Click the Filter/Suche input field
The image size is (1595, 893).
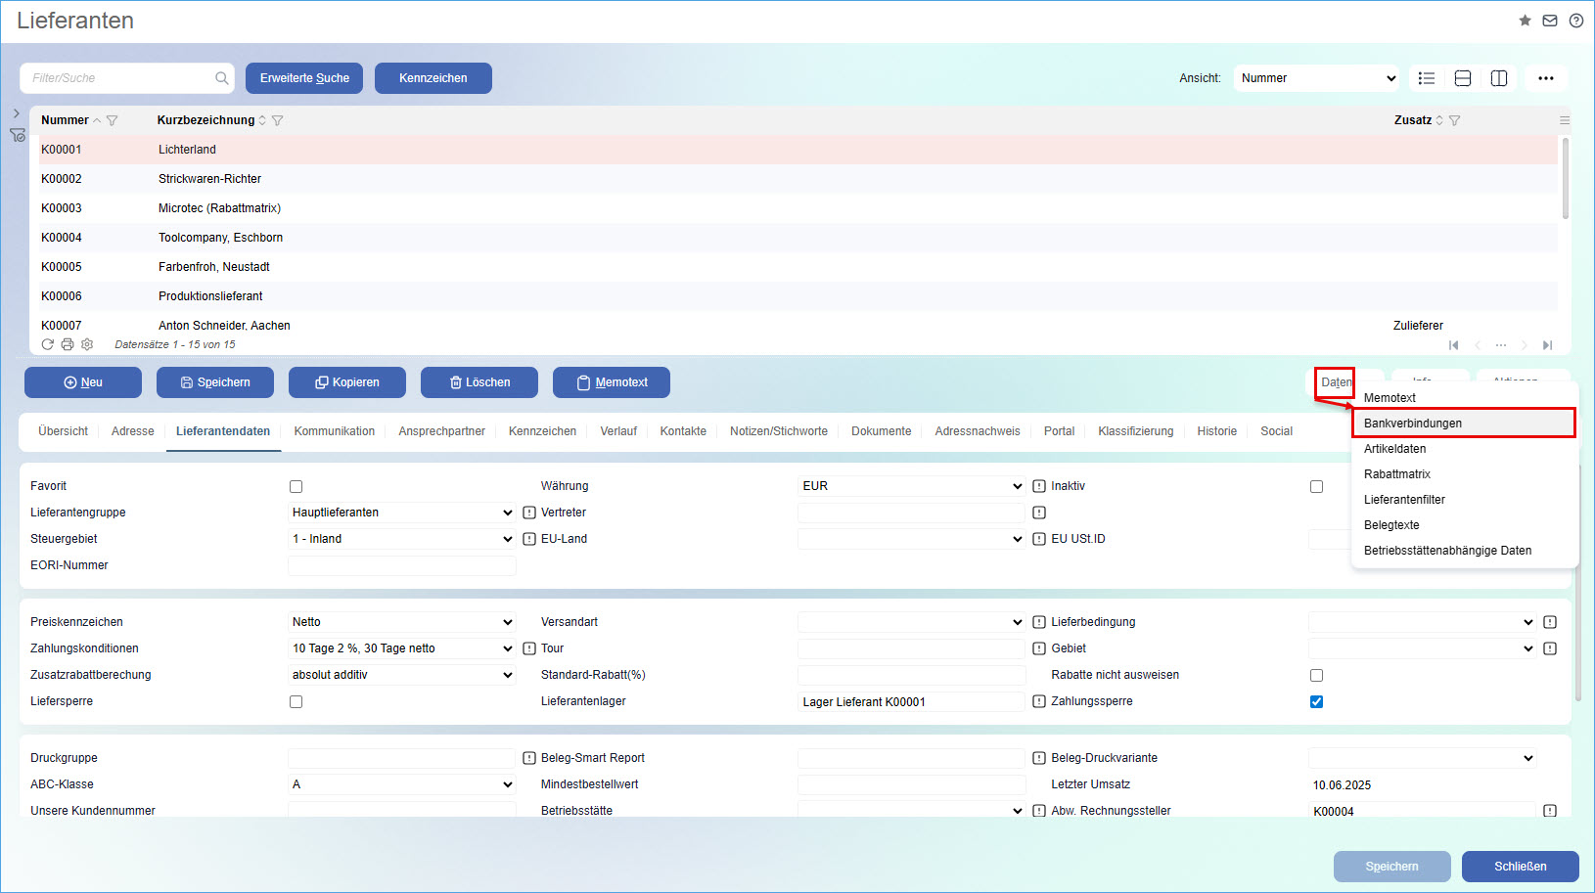[119, 78]
